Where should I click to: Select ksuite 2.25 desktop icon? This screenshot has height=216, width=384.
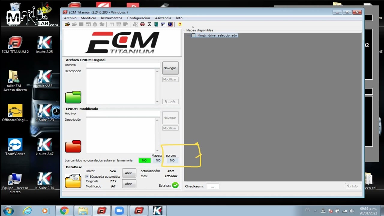[44, 45]
